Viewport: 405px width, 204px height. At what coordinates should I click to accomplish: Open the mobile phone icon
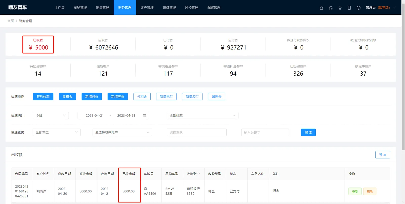click(x=349, y=8)
